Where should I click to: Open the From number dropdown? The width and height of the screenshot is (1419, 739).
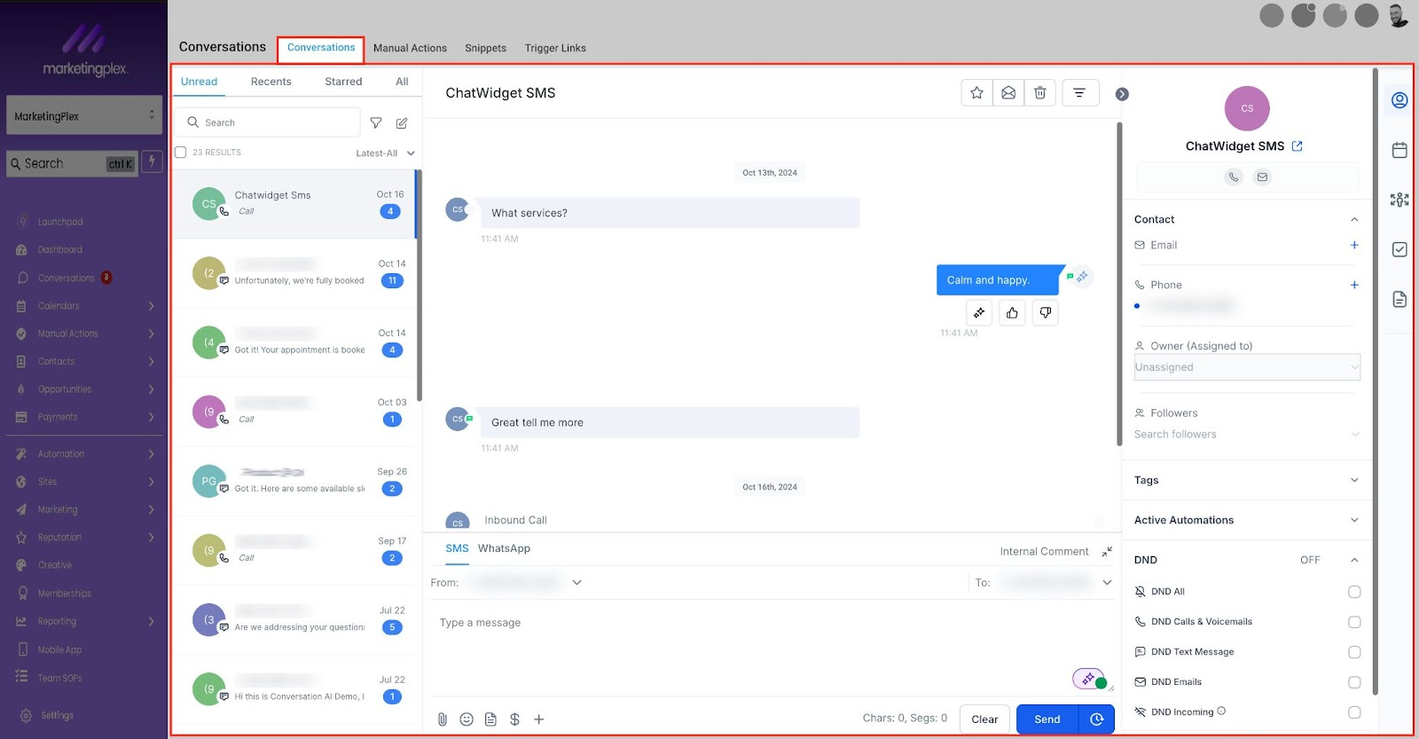pos(576,583)
